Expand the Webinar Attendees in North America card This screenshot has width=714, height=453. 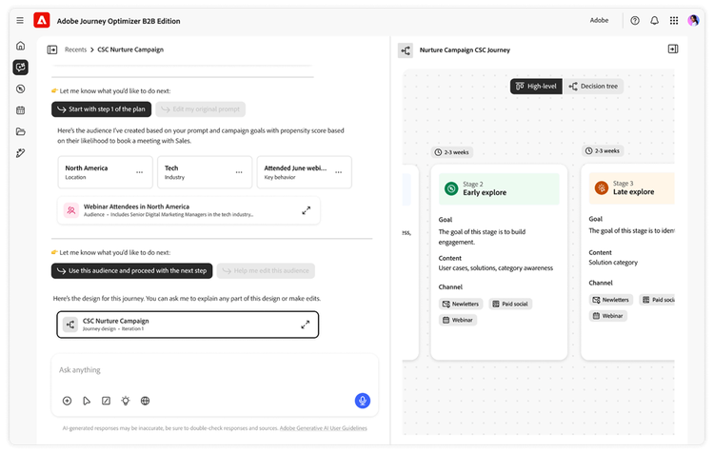pos(306,210)
